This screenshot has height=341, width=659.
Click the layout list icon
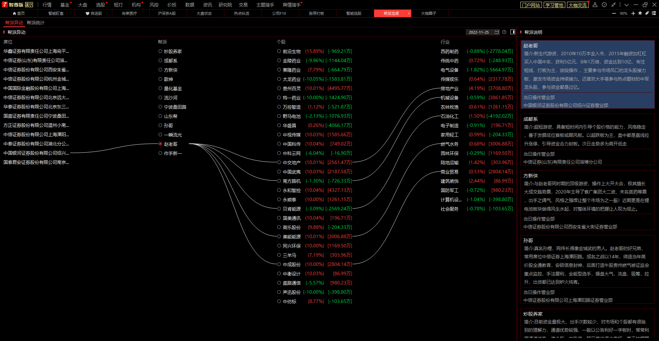[654, 13]
